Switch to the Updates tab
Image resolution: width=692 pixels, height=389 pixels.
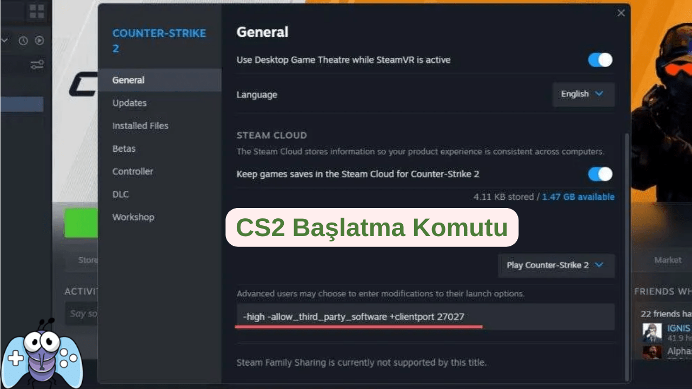coord(129,103)
